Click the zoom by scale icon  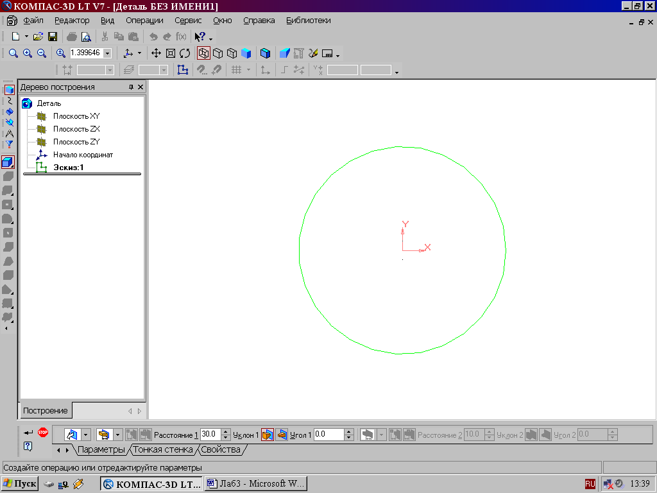pyautogui.click(x=61, y=53)
